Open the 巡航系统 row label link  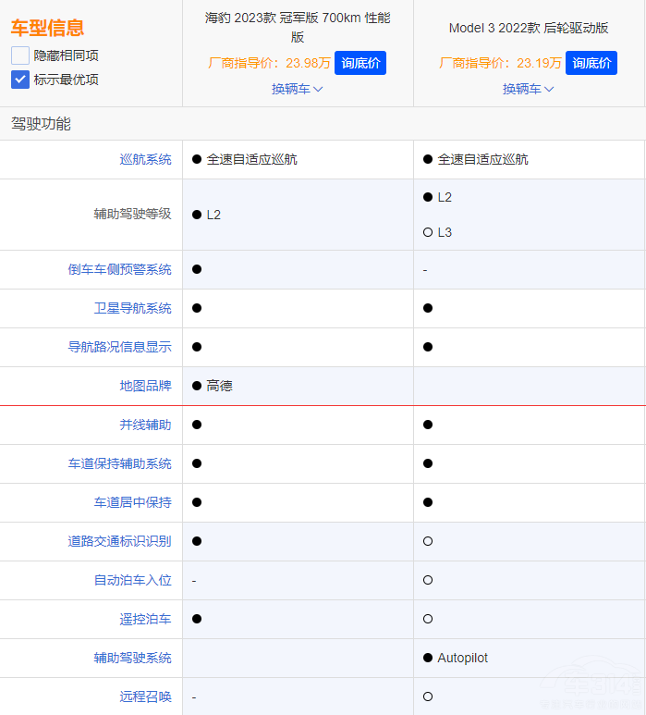point(145,159)
